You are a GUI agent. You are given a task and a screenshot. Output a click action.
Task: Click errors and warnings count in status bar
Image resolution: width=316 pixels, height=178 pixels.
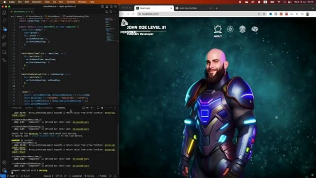25,176
